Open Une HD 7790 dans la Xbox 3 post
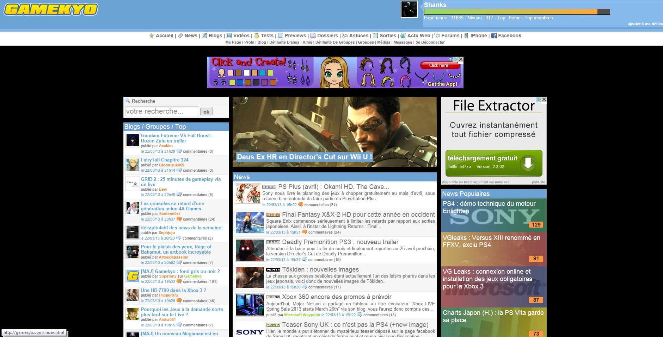 point(173,291)
